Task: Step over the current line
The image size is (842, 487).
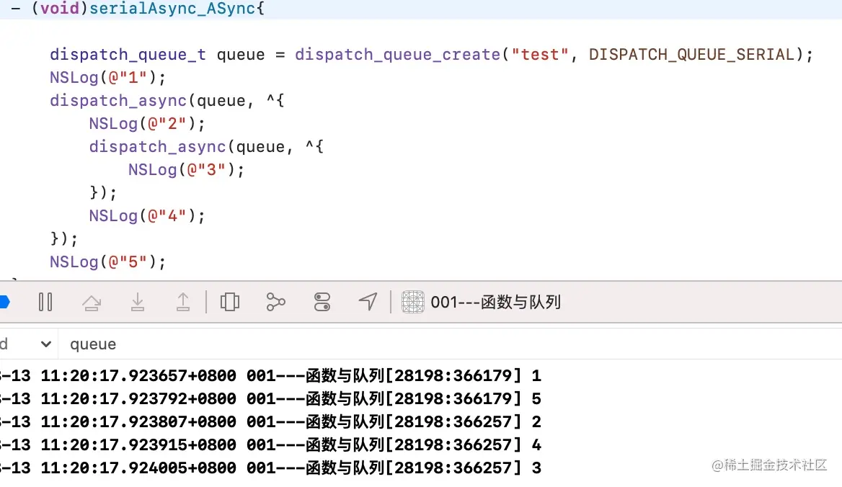Action: pos(92,303)
